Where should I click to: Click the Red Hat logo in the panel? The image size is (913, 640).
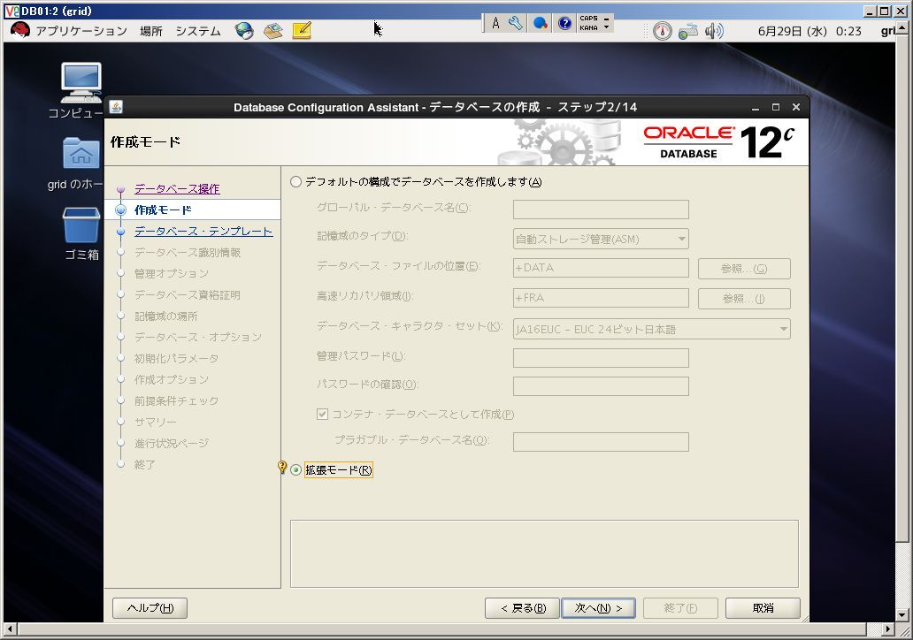coord(19,30)
